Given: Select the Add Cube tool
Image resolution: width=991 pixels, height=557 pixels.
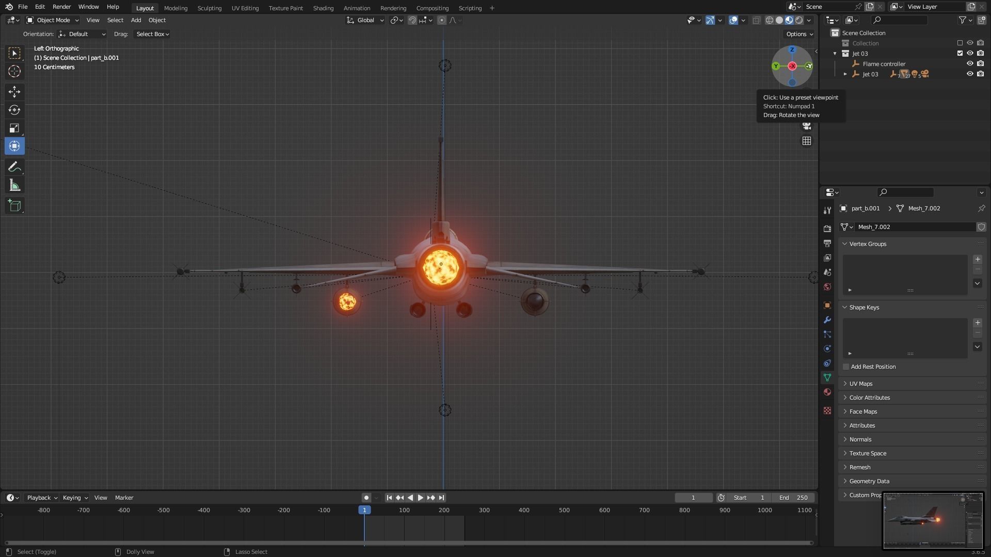Looking at the screenshot, I should click(14, 206).
